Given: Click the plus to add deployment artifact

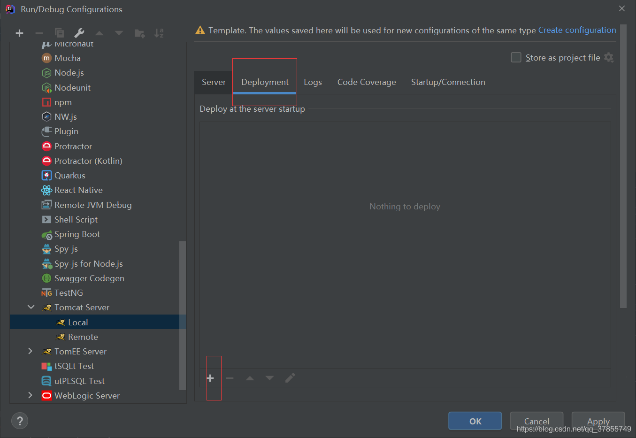Looking at the screenshot, I should coord(210,378).
